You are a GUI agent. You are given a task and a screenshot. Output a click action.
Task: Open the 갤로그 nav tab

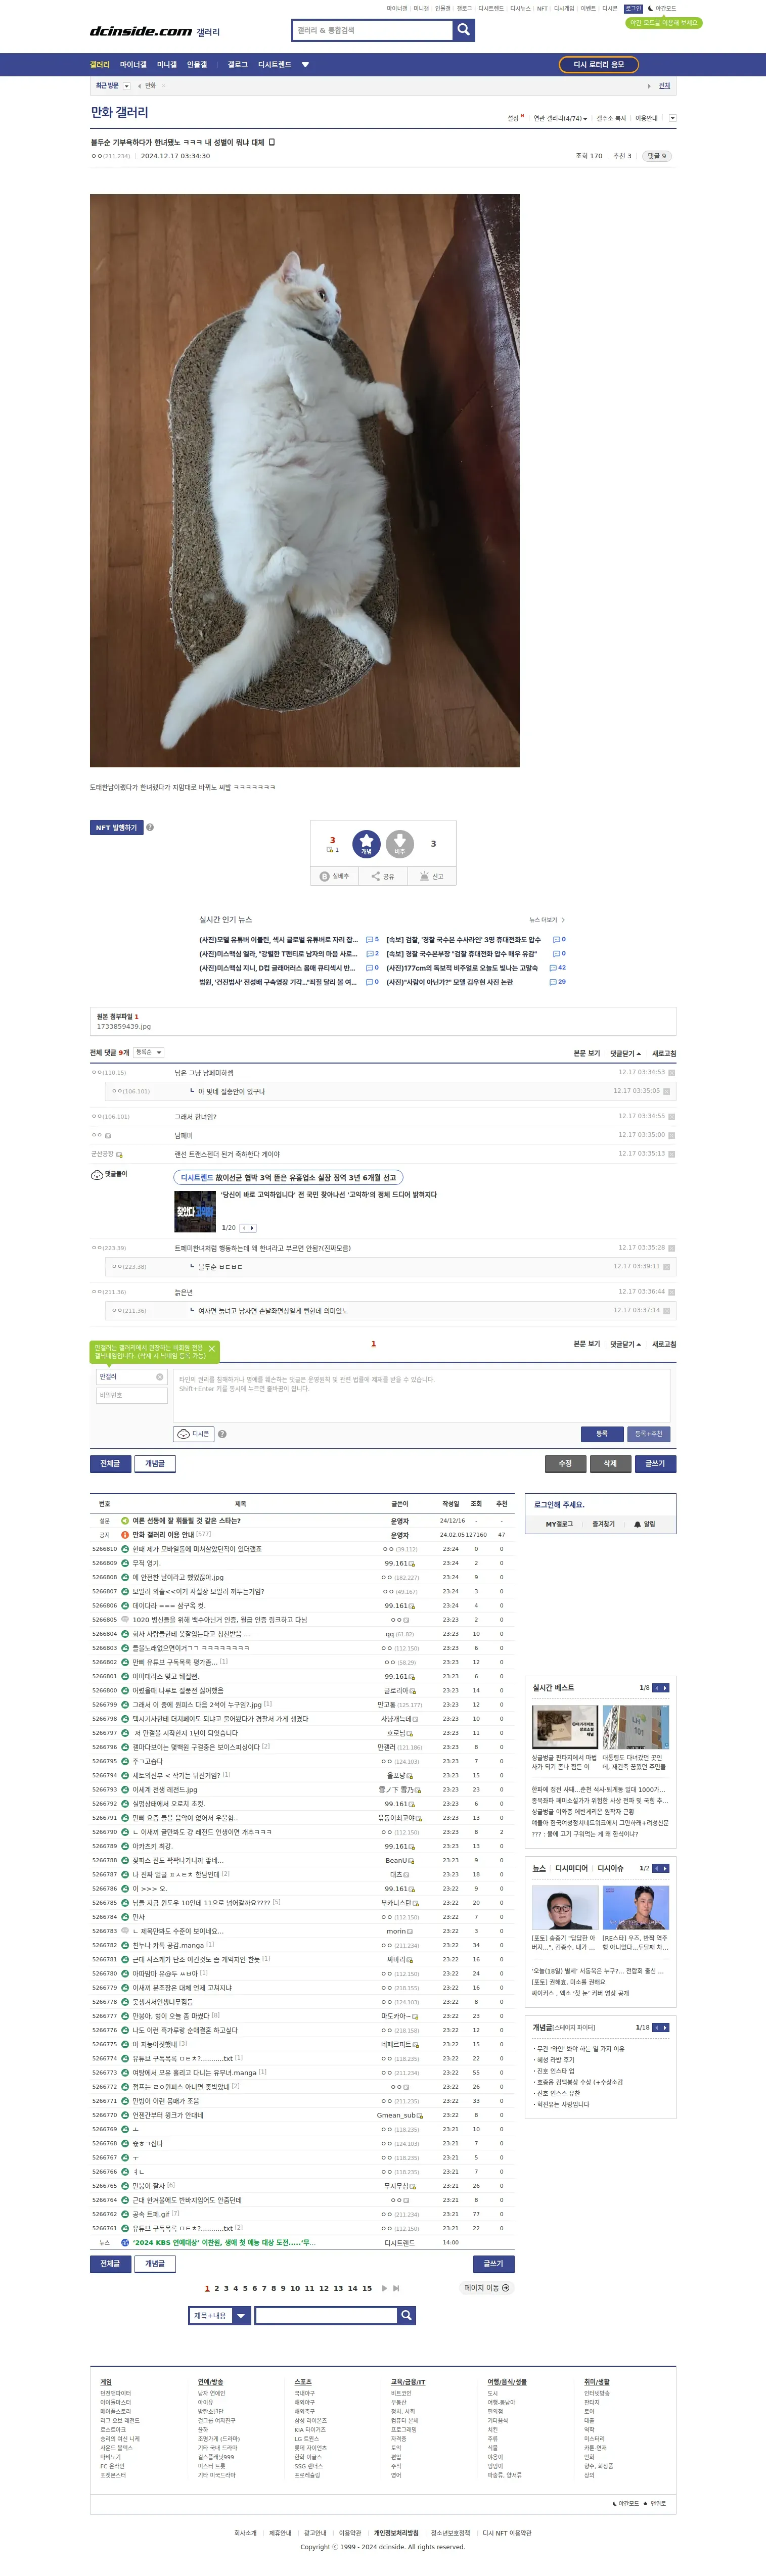pos(237,65)
